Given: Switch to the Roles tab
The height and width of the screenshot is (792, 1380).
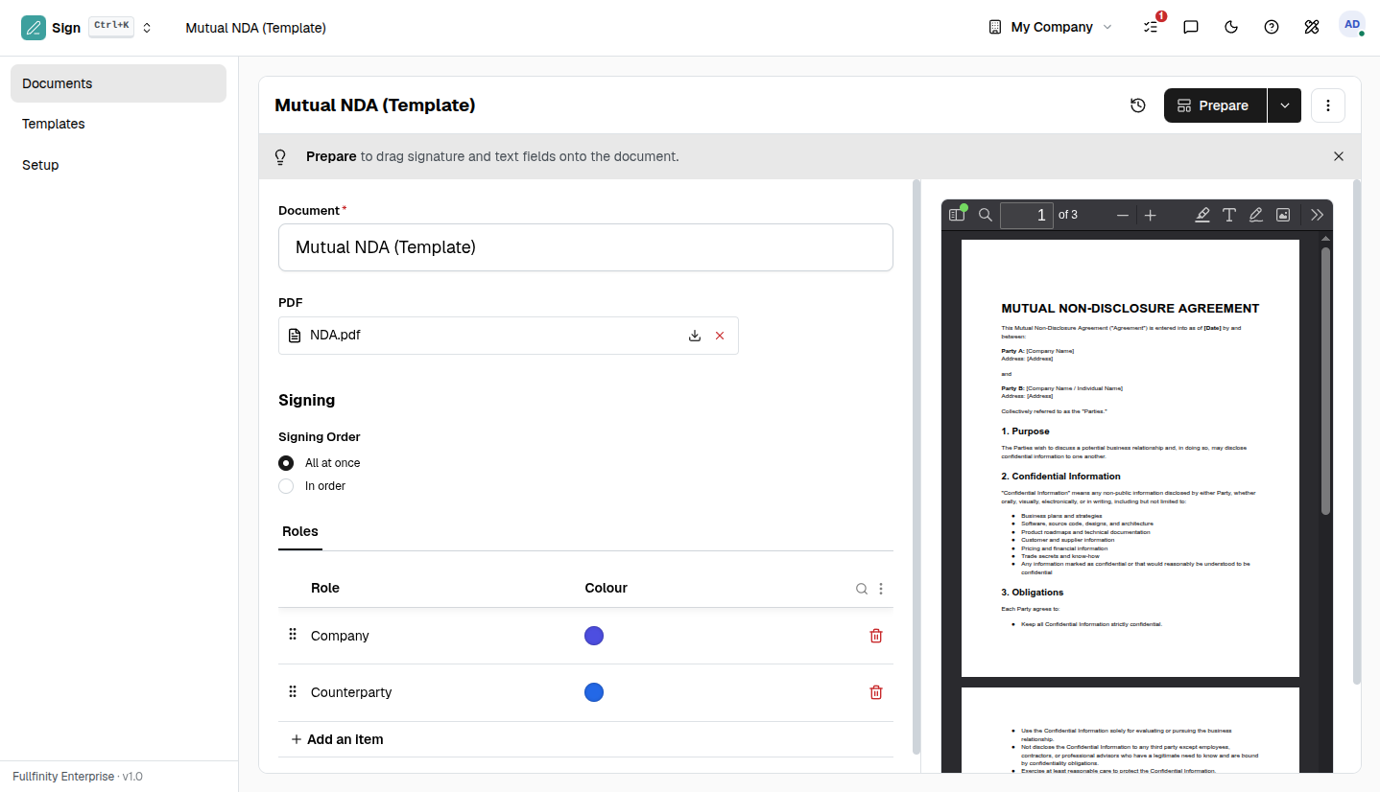Looking at the screenshot, I should click(300, 532).
